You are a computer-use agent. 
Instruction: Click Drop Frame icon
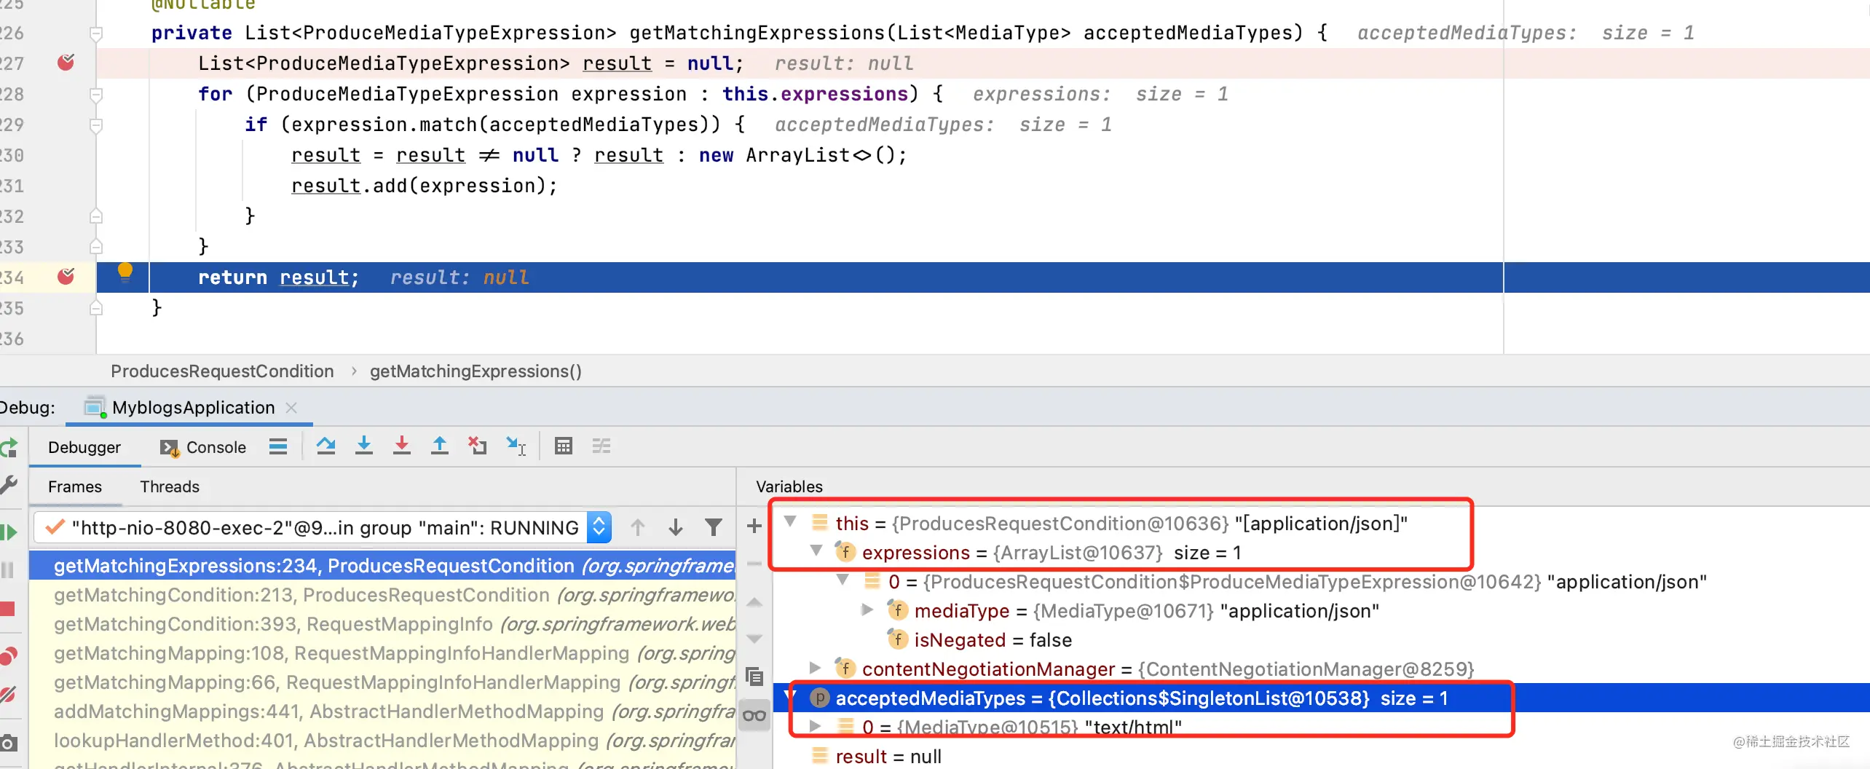click(x=478, y=446)
